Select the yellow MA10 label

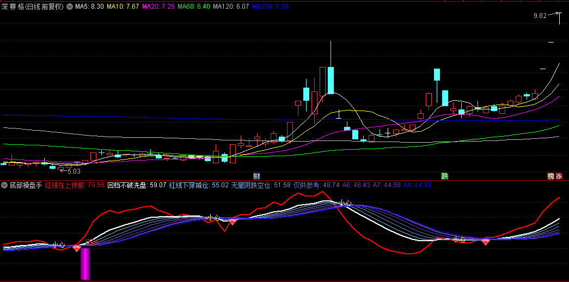click(x=121, y=7)
